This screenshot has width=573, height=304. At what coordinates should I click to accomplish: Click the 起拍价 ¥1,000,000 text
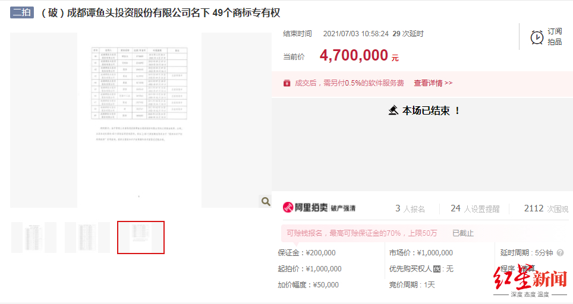[x=310, y=269]
